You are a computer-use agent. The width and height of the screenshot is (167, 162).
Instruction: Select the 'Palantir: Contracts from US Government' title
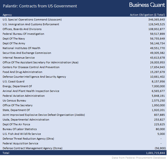[x=40, y=6]
